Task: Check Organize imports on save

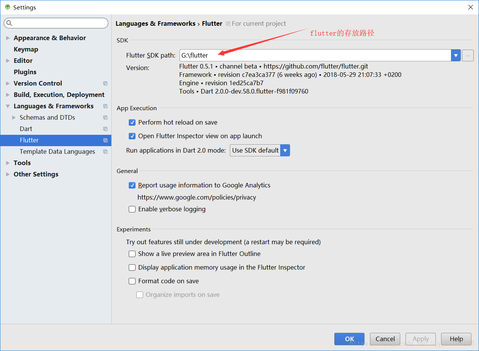Action: 140,295
